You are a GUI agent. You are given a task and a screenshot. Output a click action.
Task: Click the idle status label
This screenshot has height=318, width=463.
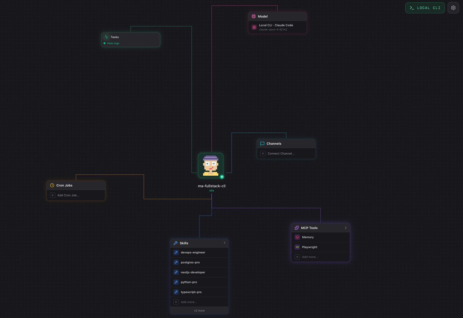pyautogui.click(x=211, y=190)
